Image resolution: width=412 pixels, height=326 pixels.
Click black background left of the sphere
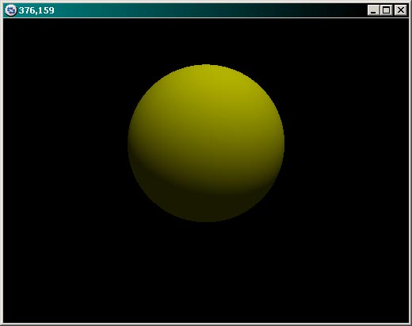click(66, 143)
